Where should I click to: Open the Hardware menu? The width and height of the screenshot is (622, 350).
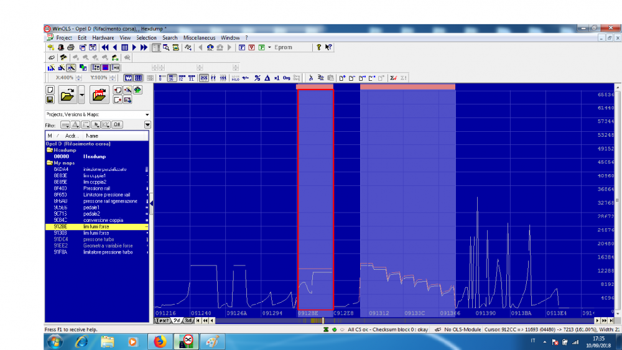[x=103, y=38]
